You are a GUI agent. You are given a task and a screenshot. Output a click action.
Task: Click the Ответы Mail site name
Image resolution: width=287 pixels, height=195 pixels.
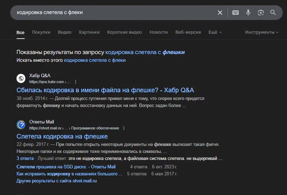[42, 122]
